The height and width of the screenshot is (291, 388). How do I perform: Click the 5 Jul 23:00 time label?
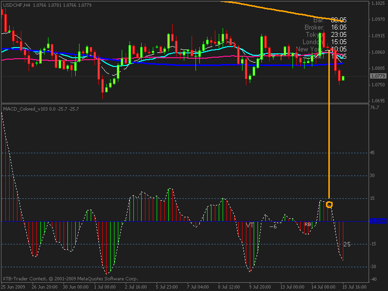point(167,287)
